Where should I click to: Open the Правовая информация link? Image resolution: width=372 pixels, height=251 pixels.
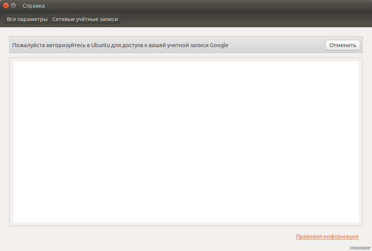point(327,236)
